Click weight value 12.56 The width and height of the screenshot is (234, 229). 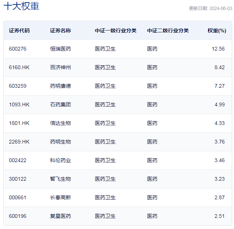coord(218,49)
